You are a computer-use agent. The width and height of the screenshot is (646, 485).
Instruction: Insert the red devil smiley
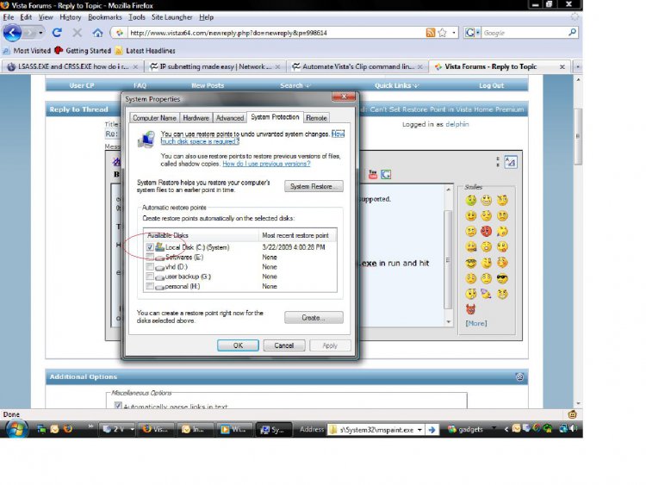coord(471,308)
